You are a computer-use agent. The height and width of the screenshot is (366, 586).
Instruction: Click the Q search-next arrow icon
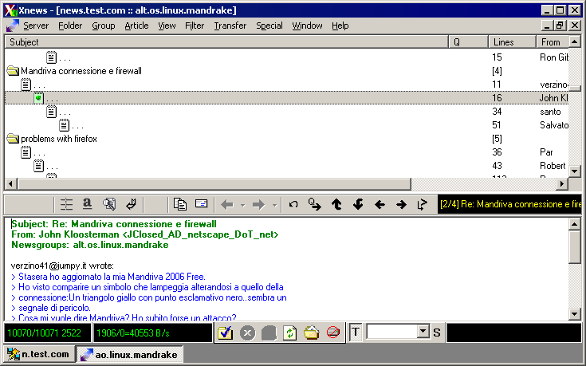(315, 204)
